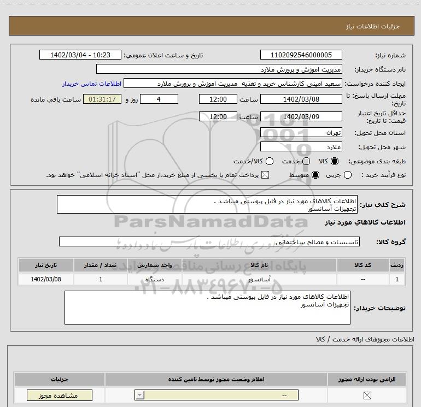Click the شرح کلی نیاز text area
This screenshot has width=421, height=407.
pyautogui.click(x=207, y=204)
